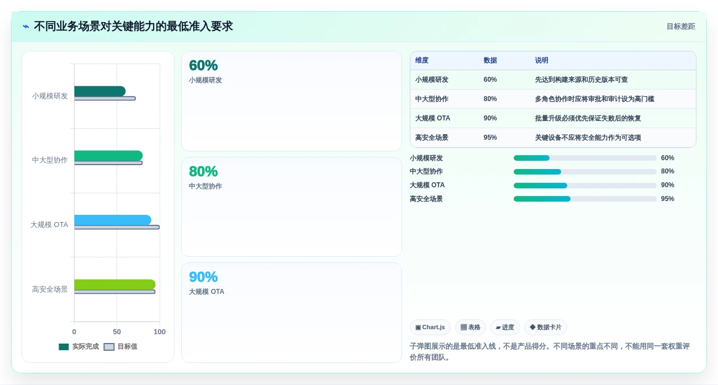Click the lightning icon beside the title
The image size is (718, 385).
26,27
